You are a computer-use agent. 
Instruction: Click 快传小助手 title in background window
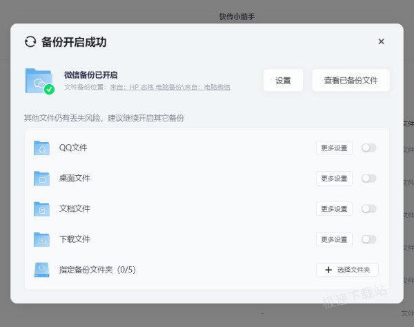[x=237, y=17]
